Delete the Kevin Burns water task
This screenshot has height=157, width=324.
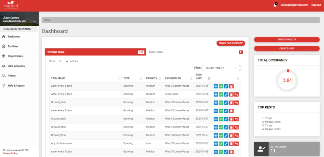232,94
